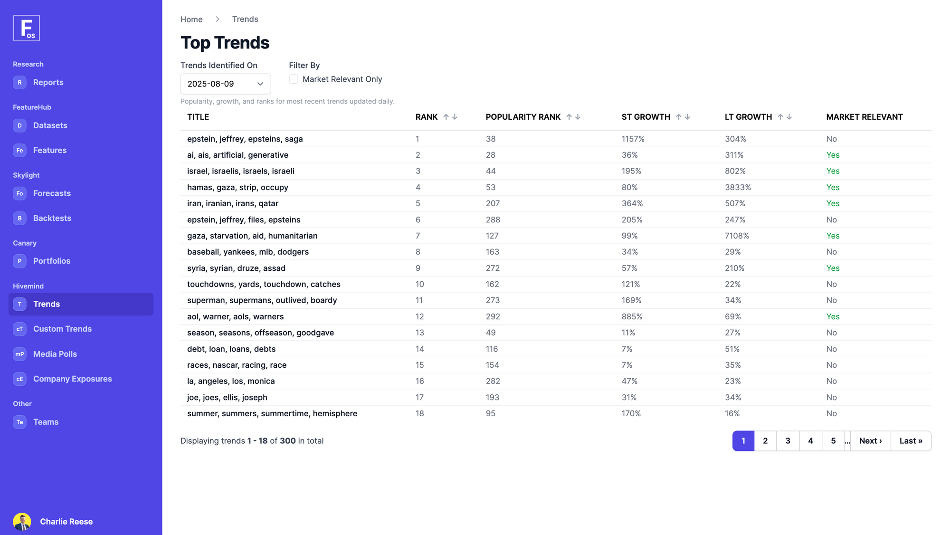Click the Media Polls mP icon
950x535 pixels.
19,354
